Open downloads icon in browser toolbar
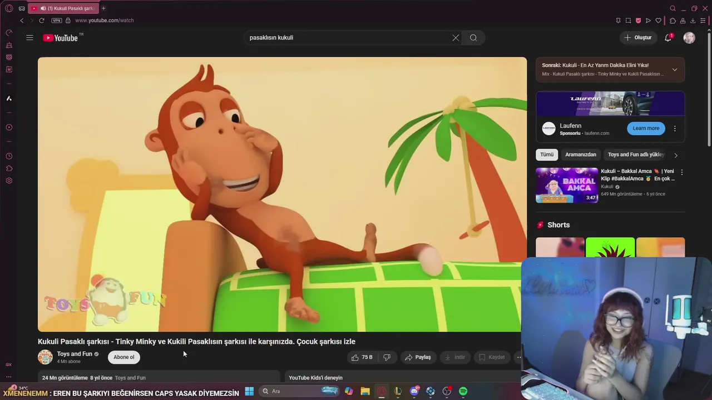Screen dimensions: 712x400 (693, 21)
